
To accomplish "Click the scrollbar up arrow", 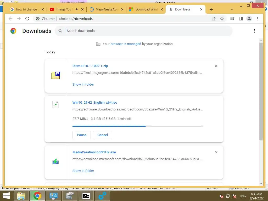I will pos(261,41).
